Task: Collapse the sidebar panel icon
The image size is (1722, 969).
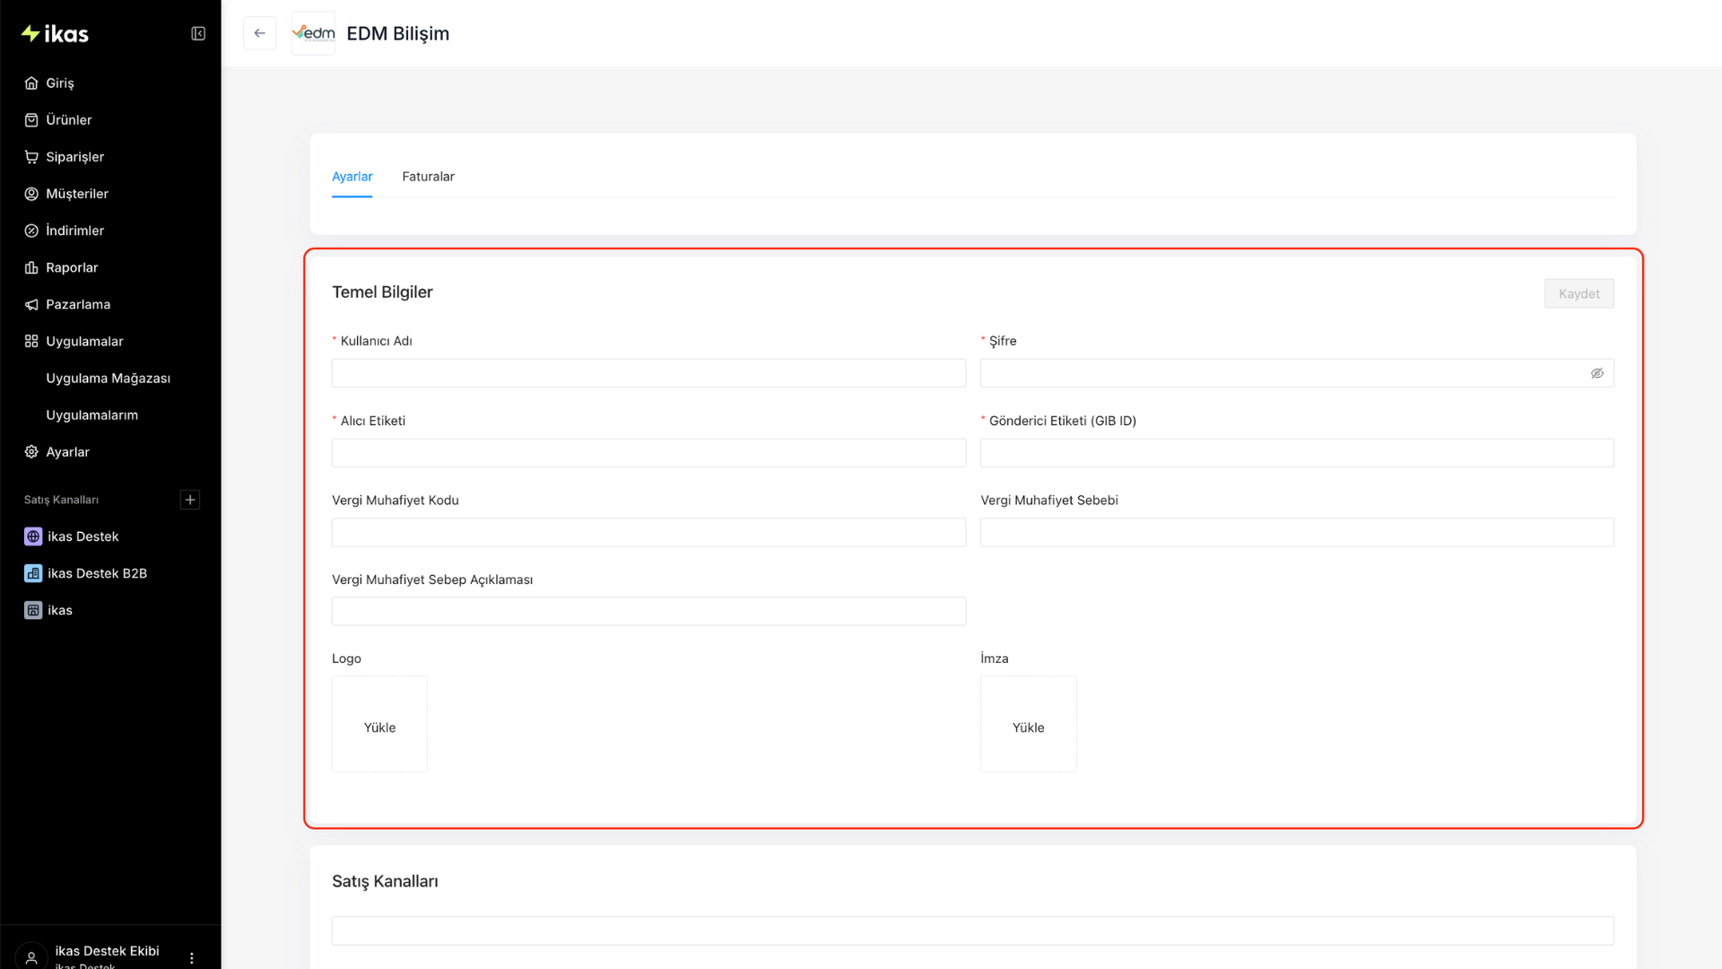Action: coord(198,34)
